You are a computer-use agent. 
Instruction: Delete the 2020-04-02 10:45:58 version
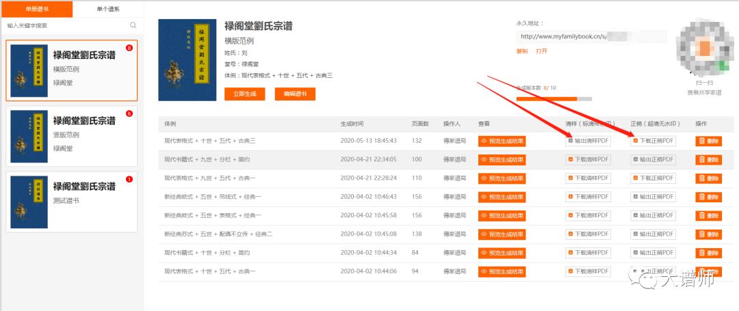pyautogui.click(x=708, y=215)
